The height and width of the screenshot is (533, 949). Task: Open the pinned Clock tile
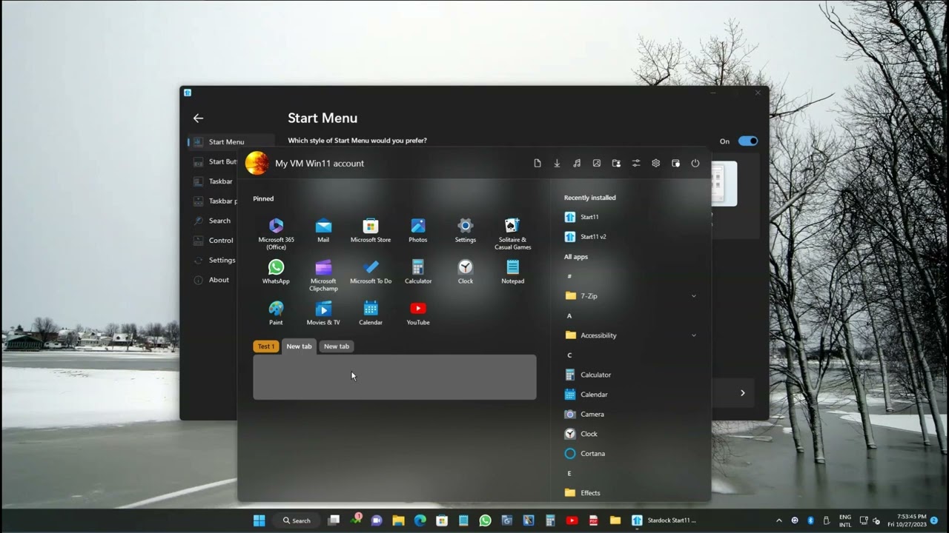click(466, 272)
